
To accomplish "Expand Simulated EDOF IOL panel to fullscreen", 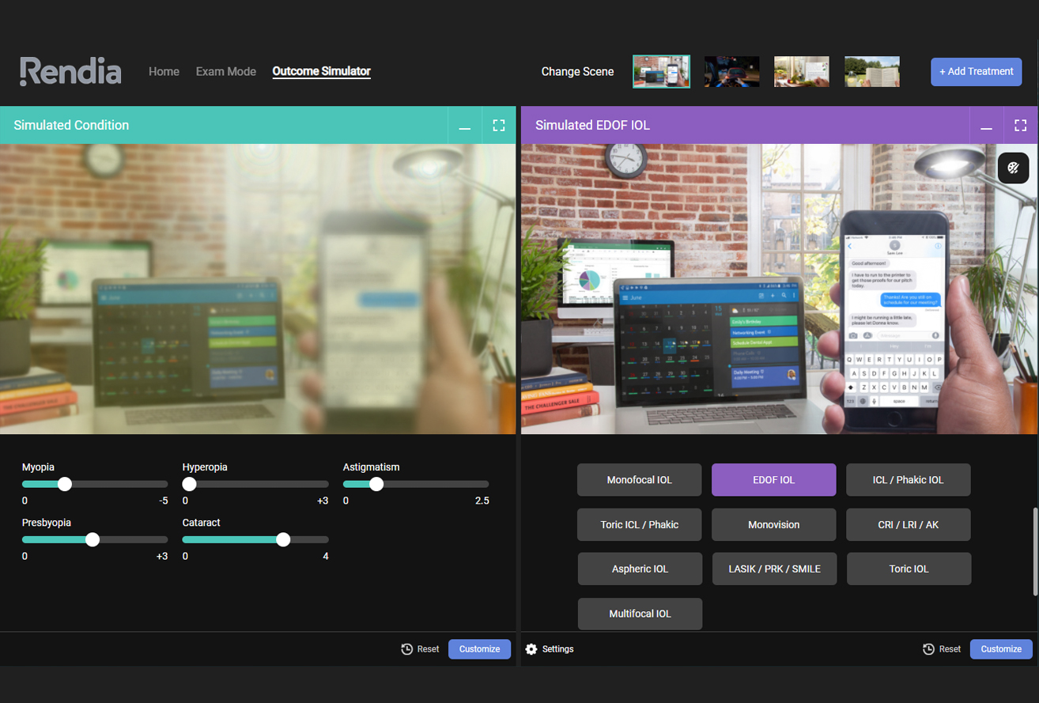I will point(1020,125).
